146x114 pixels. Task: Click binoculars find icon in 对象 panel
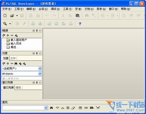(16, 64)
